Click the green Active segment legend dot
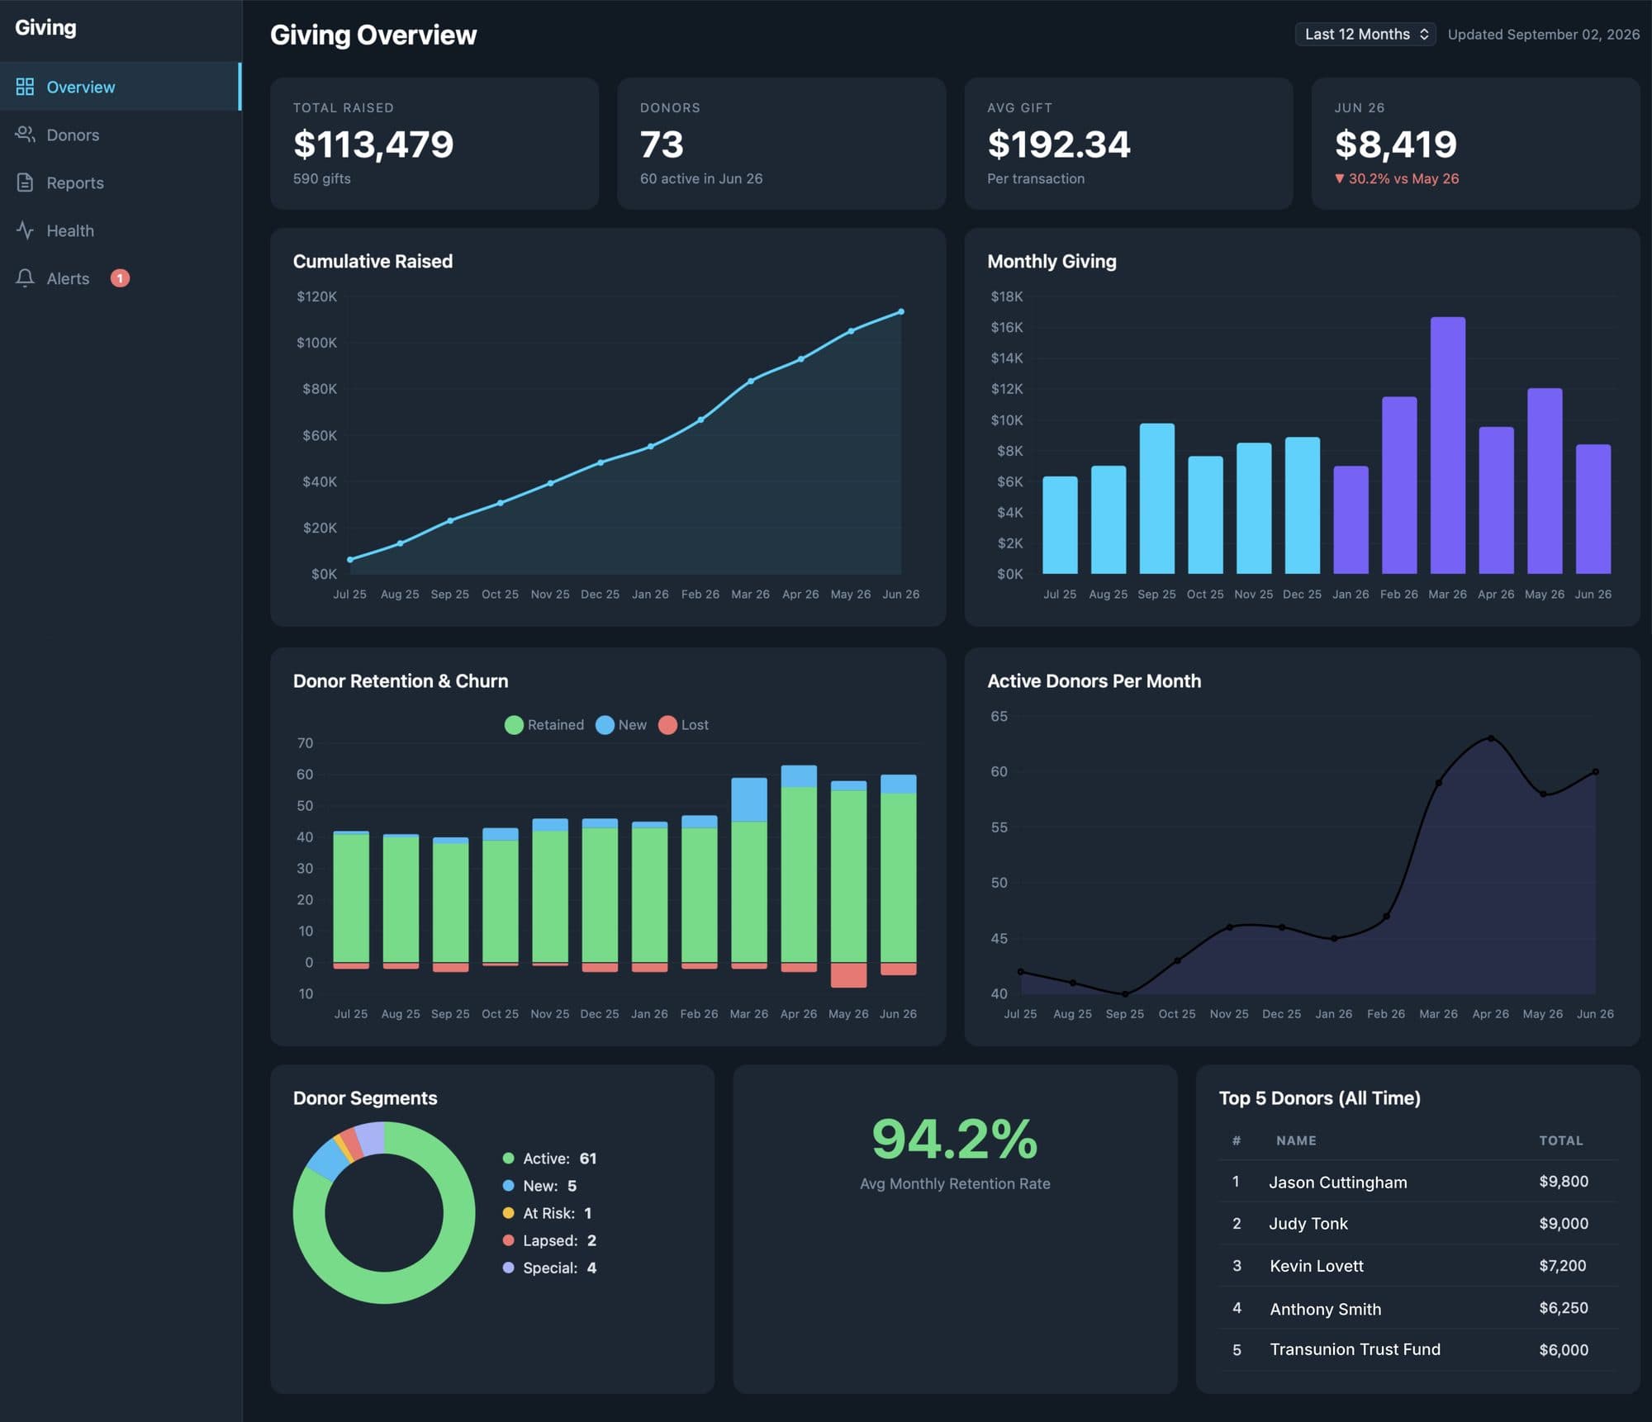 [509, 1159]
